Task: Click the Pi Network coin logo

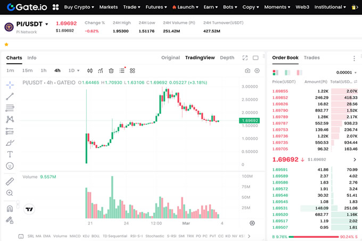Action: pos(9,27)
